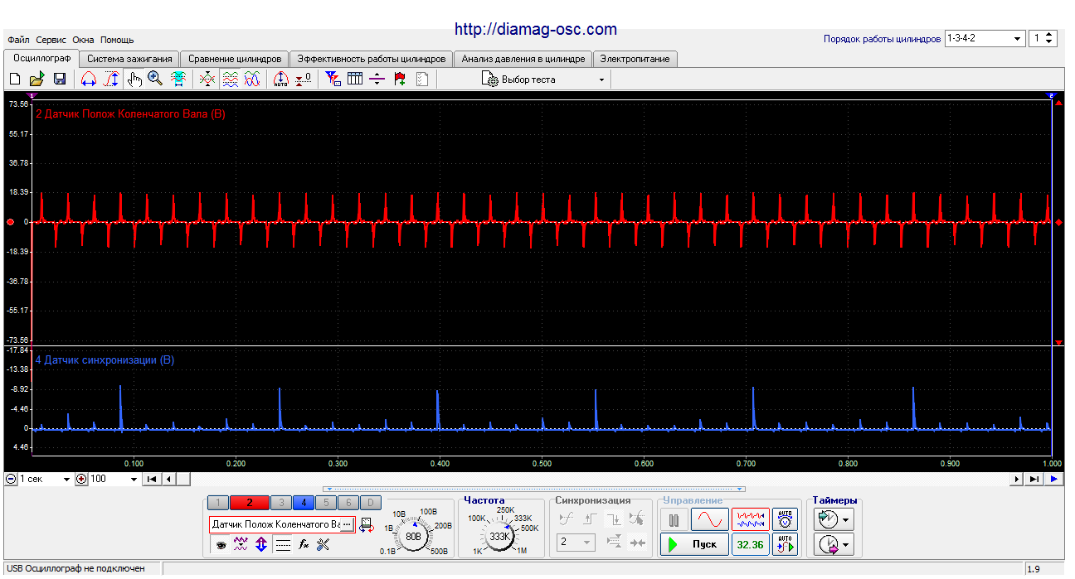Screen dimensions: 1075x579
Task: Switch to Электропитание tab
Action: pyautogui.click(x=636, y=59)
